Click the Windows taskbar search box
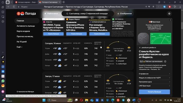 click(60, 100)
